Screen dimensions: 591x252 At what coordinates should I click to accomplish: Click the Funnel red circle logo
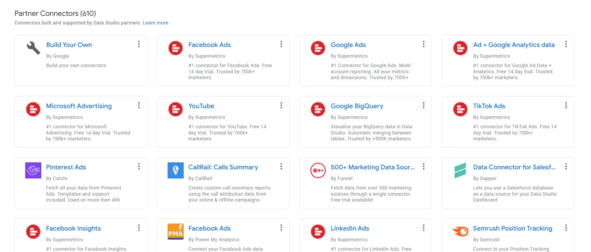click(x=318, y=170)
